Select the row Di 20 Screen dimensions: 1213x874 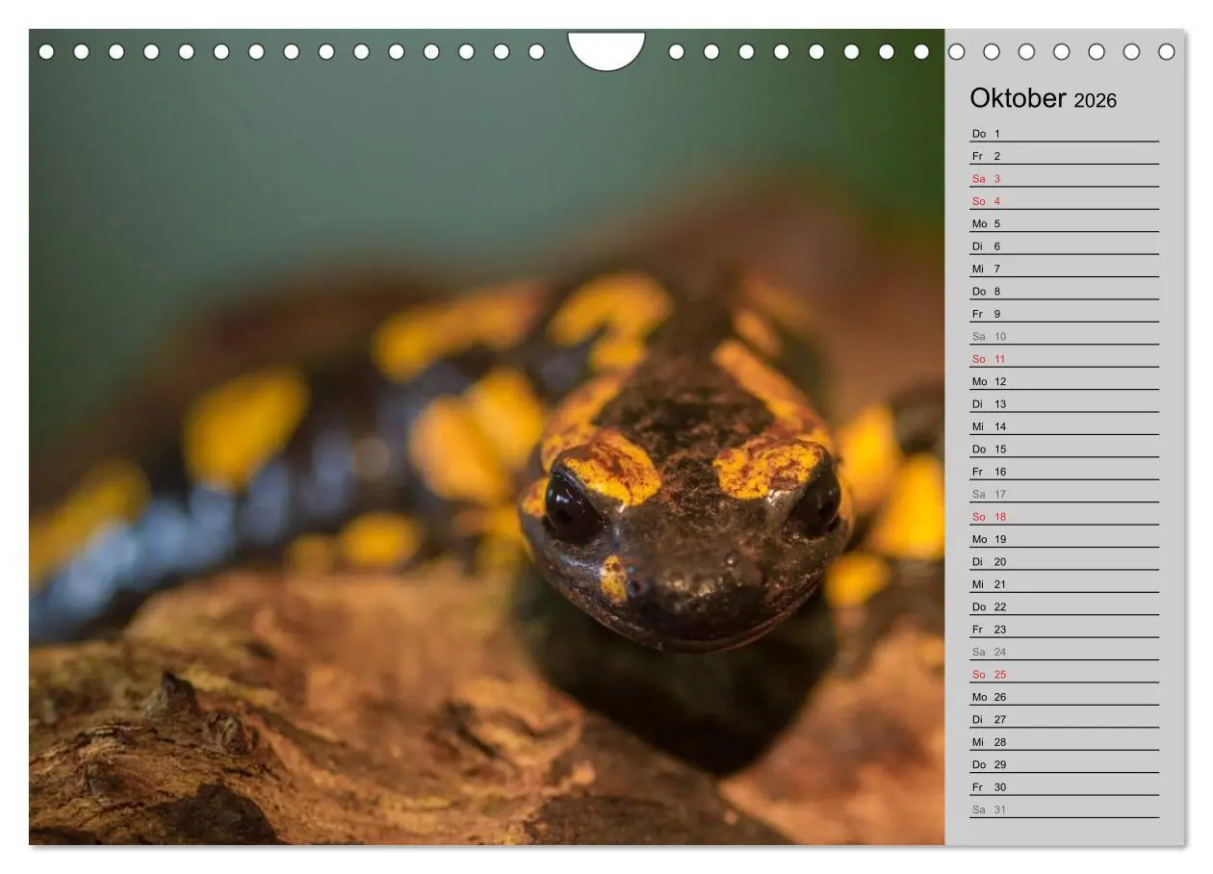1064,562
